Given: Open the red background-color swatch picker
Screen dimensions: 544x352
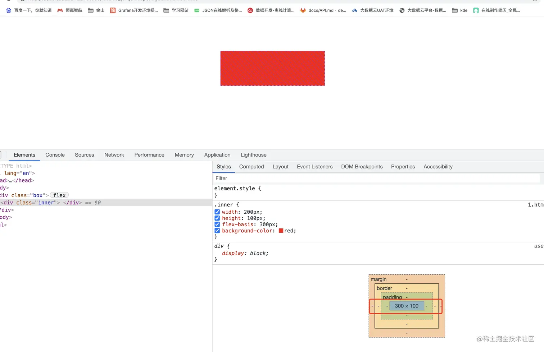Looking at the screenshot, I should click(281, 231).
